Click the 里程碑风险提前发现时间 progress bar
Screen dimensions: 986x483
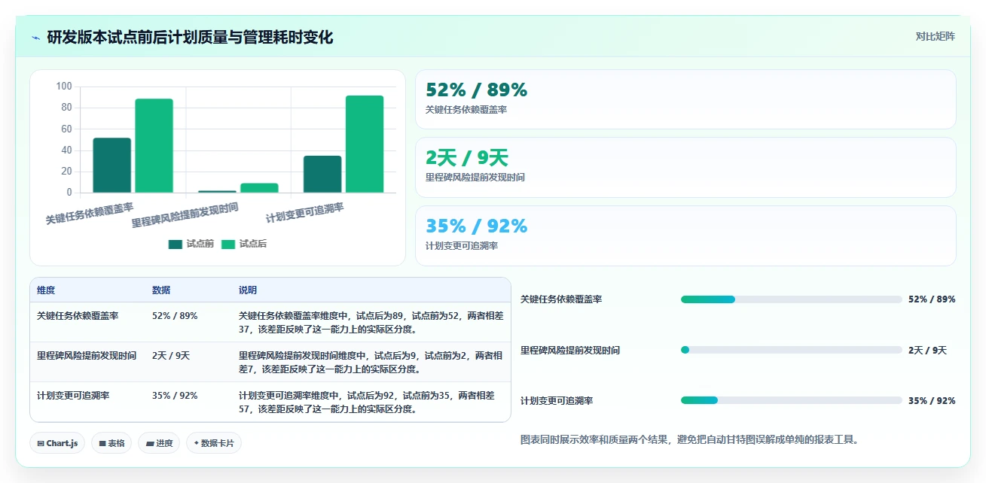point(791,350)
